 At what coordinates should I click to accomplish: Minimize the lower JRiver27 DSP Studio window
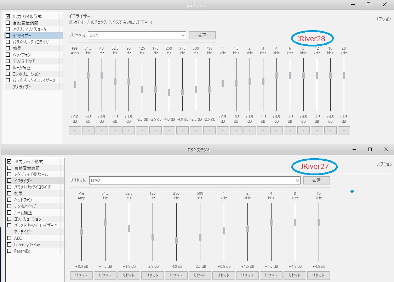(x=354, y=150)
